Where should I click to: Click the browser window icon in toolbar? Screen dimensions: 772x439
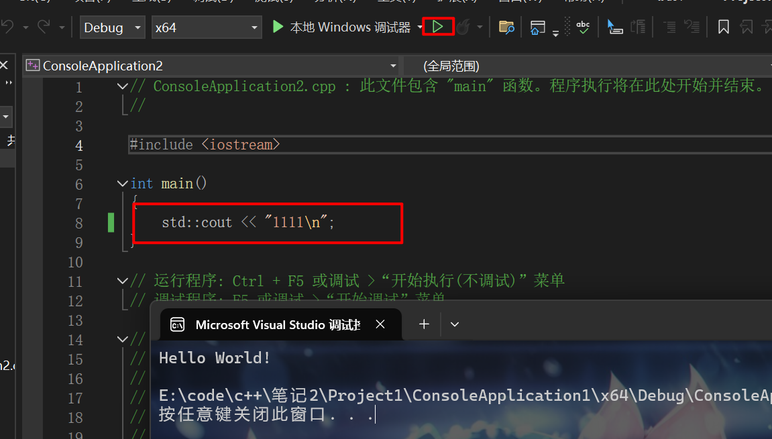pyautogui.click(x=537, y=27)
